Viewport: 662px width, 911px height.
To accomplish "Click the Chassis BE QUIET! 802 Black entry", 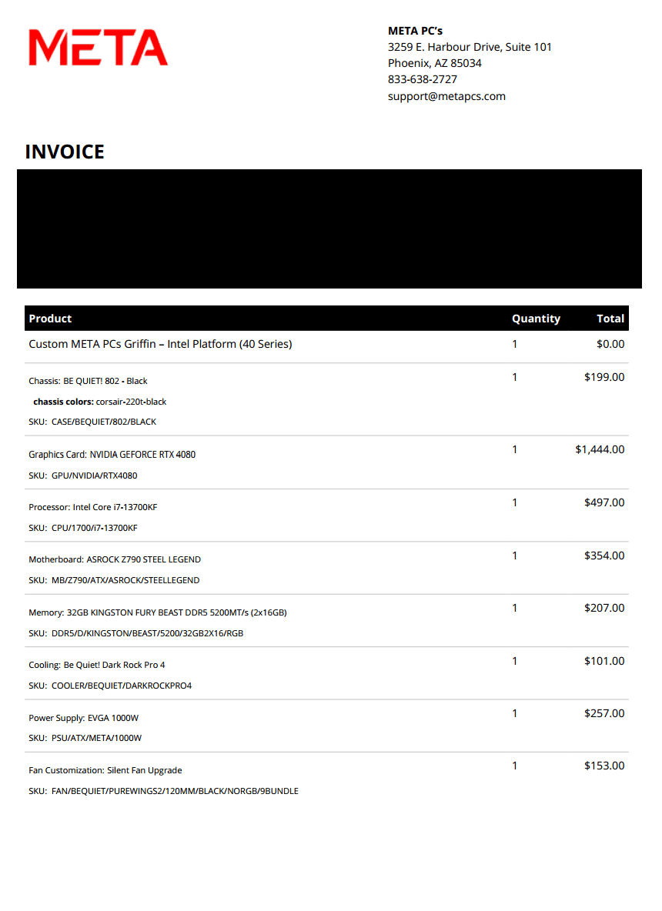I will (x=88, y=381).
